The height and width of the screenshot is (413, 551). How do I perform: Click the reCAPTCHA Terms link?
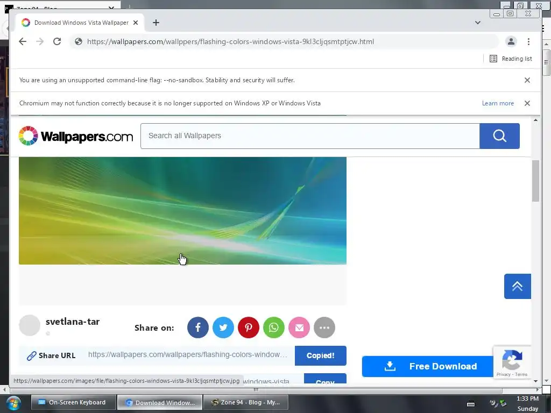(521, 374)
